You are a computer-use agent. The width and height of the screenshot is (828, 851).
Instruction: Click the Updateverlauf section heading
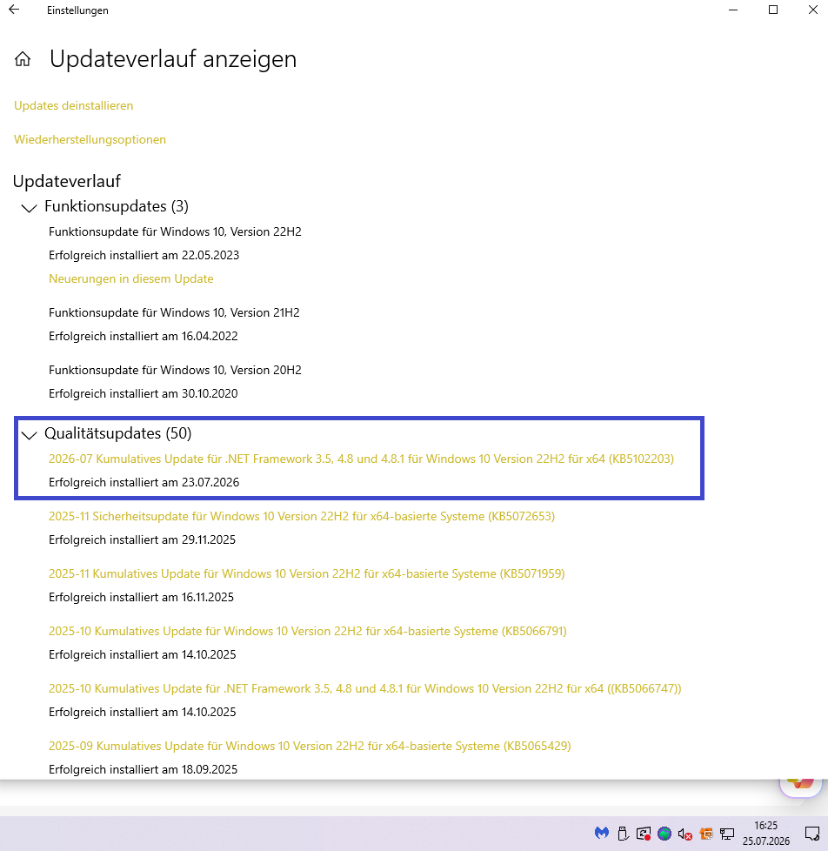click(67, 181)
